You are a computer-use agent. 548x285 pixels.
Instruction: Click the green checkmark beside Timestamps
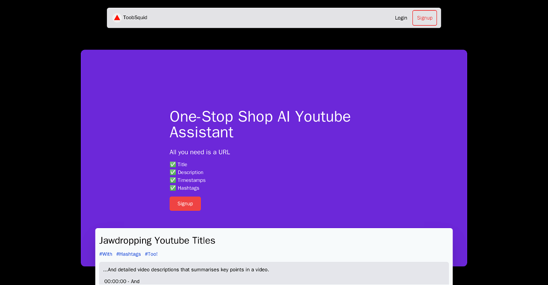pyautogui.click(x=173, y=180)
